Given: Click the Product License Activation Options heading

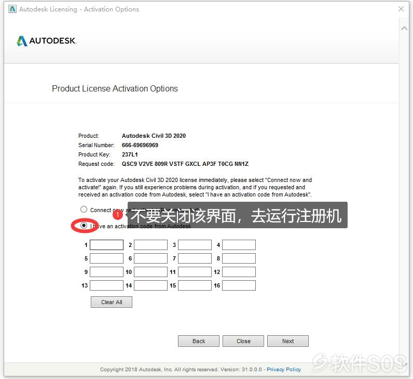Looking at the screenshot, I should tap(115, 89).
